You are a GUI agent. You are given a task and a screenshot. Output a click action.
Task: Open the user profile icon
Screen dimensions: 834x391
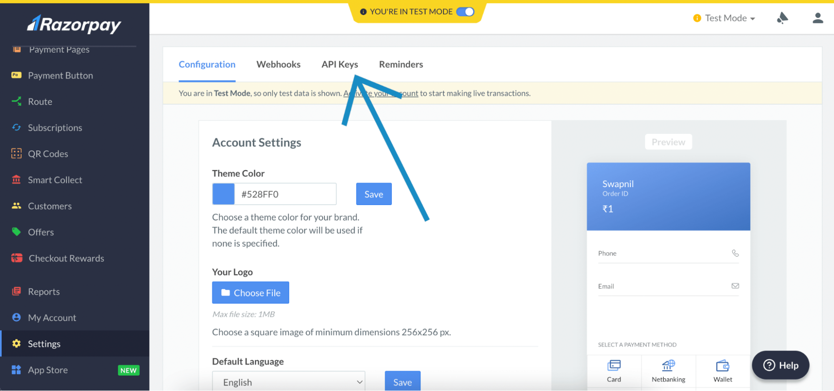(818, 18)
